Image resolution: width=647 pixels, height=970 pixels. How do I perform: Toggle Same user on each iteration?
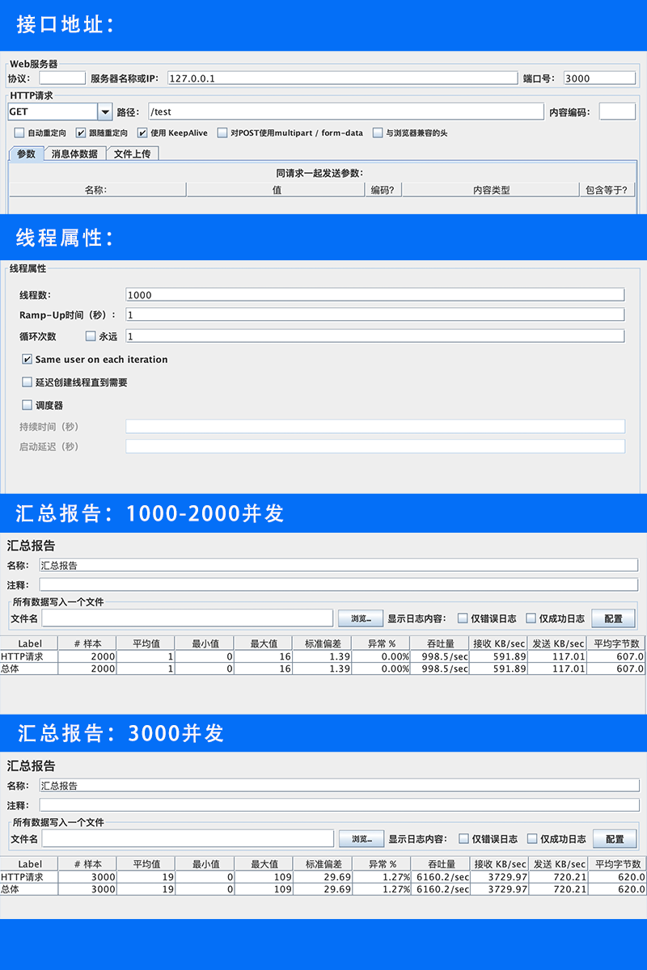[x=27, y=360]
